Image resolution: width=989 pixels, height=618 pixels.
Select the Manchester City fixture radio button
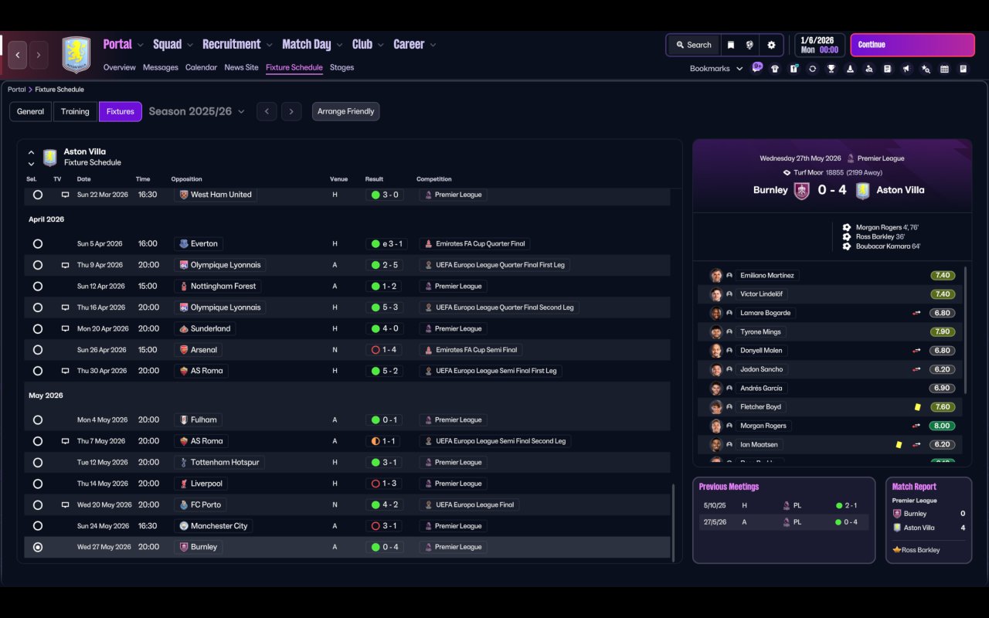pos(38,526)
